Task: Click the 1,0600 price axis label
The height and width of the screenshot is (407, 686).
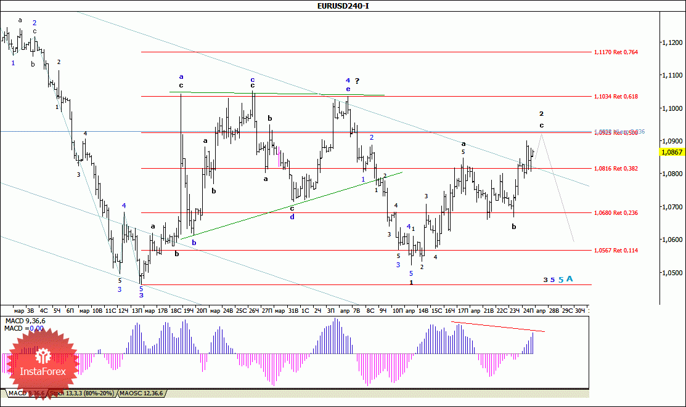Action: [672, 240]
